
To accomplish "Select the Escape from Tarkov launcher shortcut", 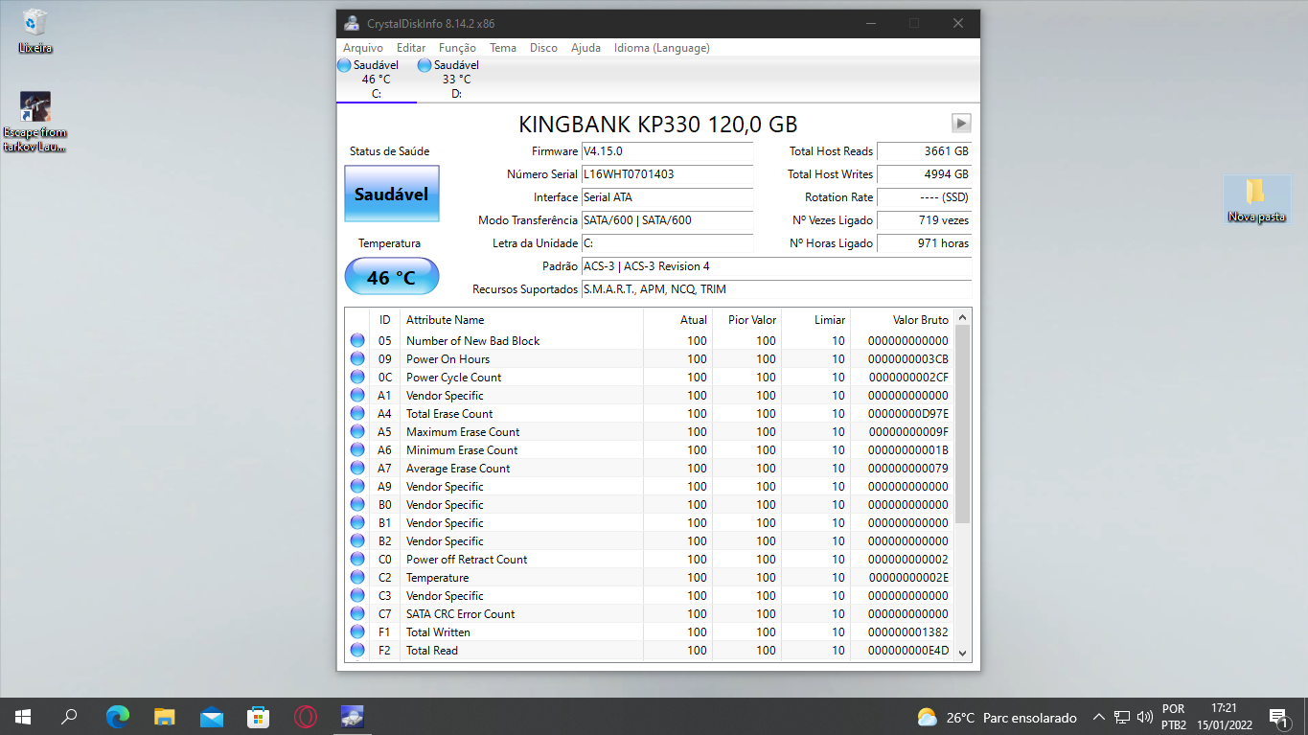I will click(35, 122).
